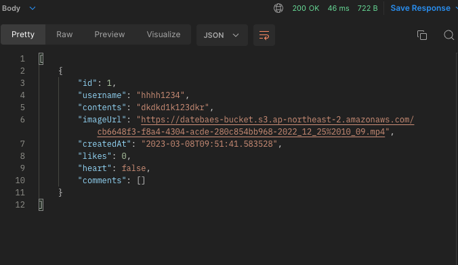458x265 pixels.
Task: Click the 46 ms response time
Action: pyautogui.click(x=338, y=8)
